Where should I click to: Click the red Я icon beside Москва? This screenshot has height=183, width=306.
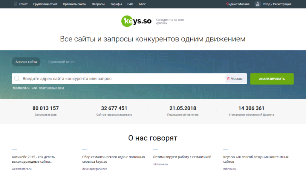(x=228, y=79)
